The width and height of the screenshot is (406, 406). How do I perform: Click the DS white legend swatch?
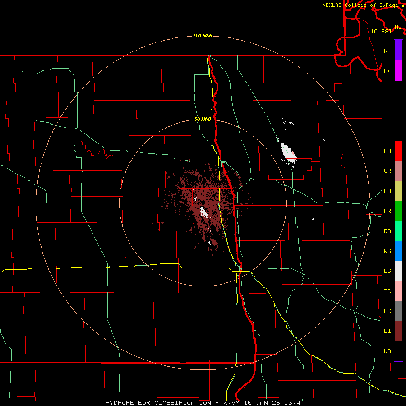pyautogui.click(x=398, y=271)
